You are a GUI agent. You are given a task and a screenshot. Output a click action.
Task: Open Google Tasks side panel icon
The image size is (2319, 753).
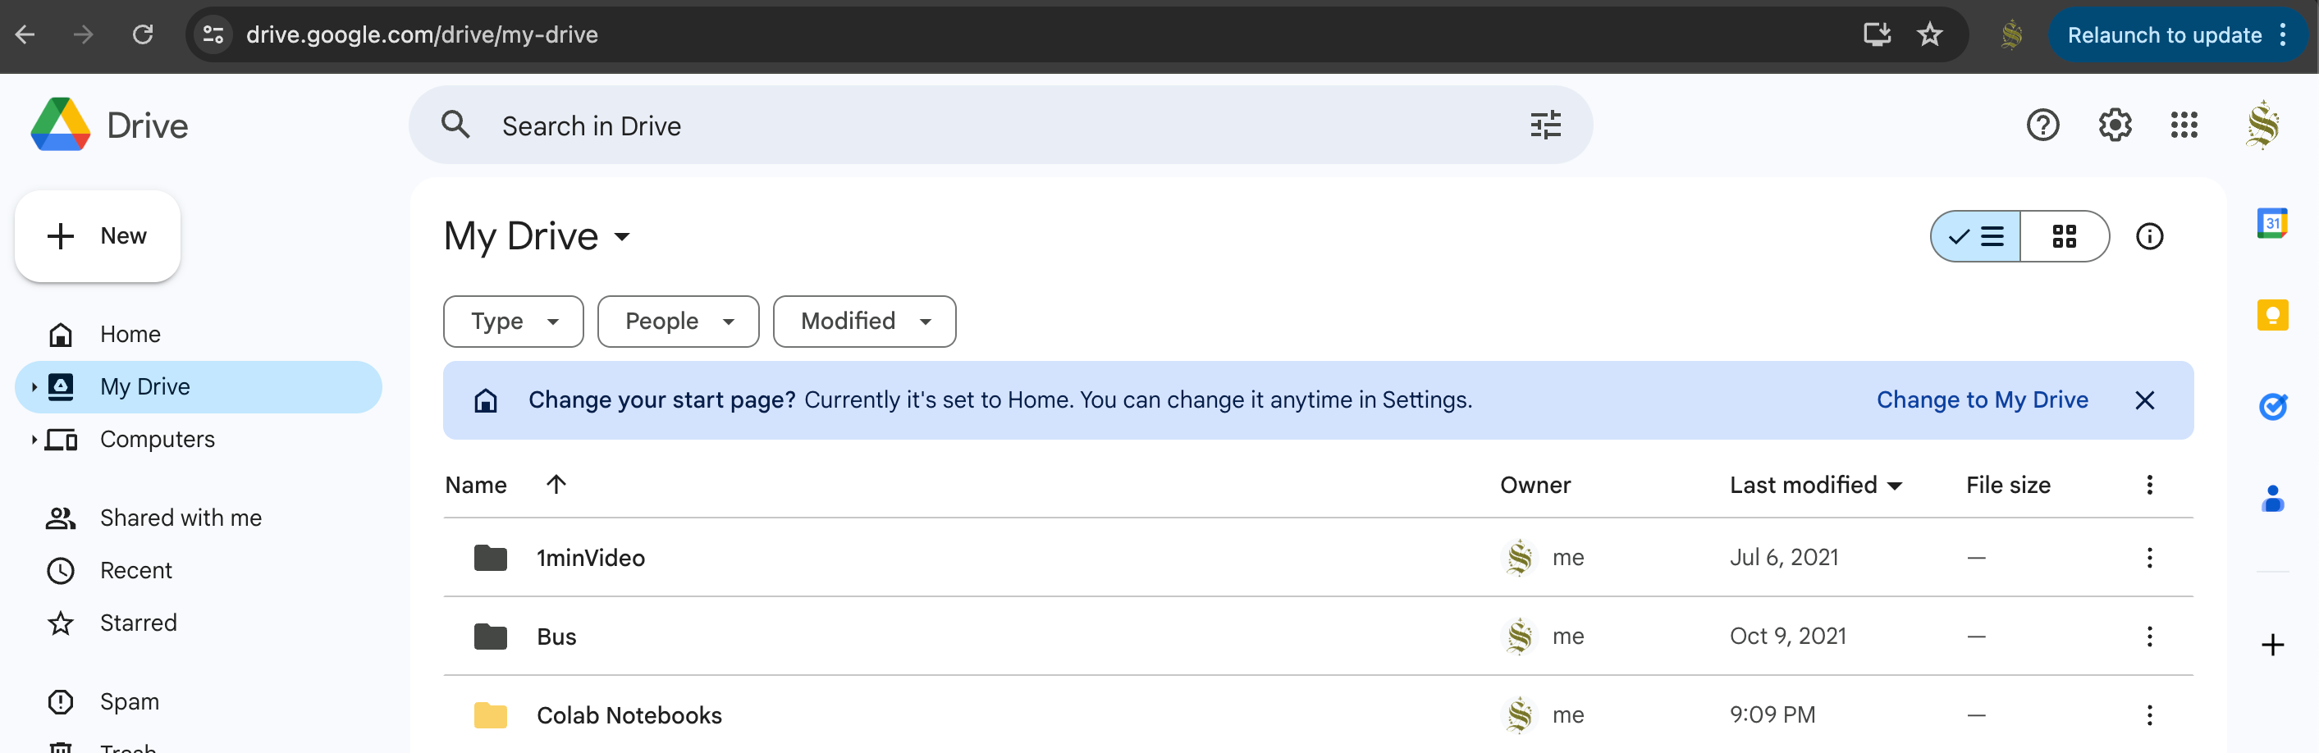pos(2272,407)
